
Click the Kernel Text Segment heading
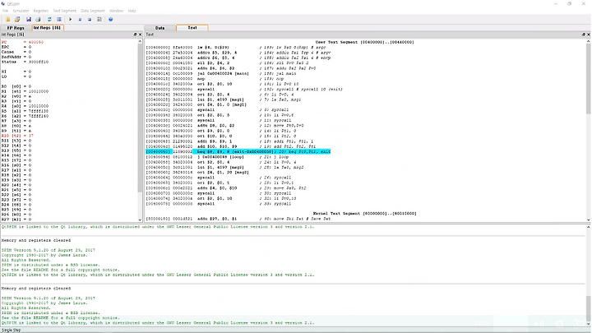coord(364,213)
